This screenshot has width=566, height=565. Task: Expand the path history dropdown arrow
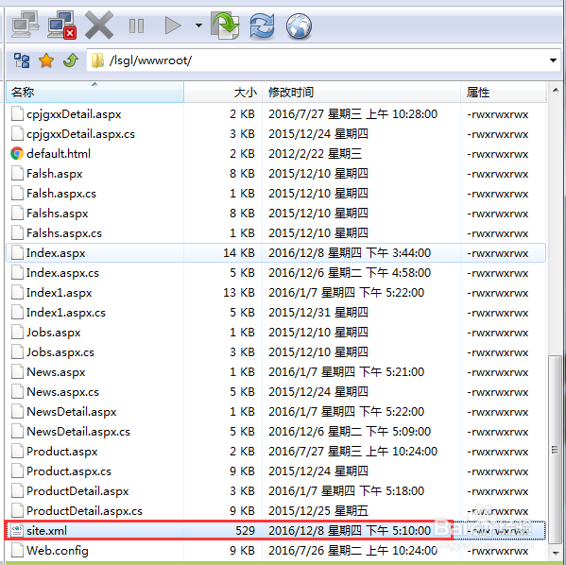point(553,60)
